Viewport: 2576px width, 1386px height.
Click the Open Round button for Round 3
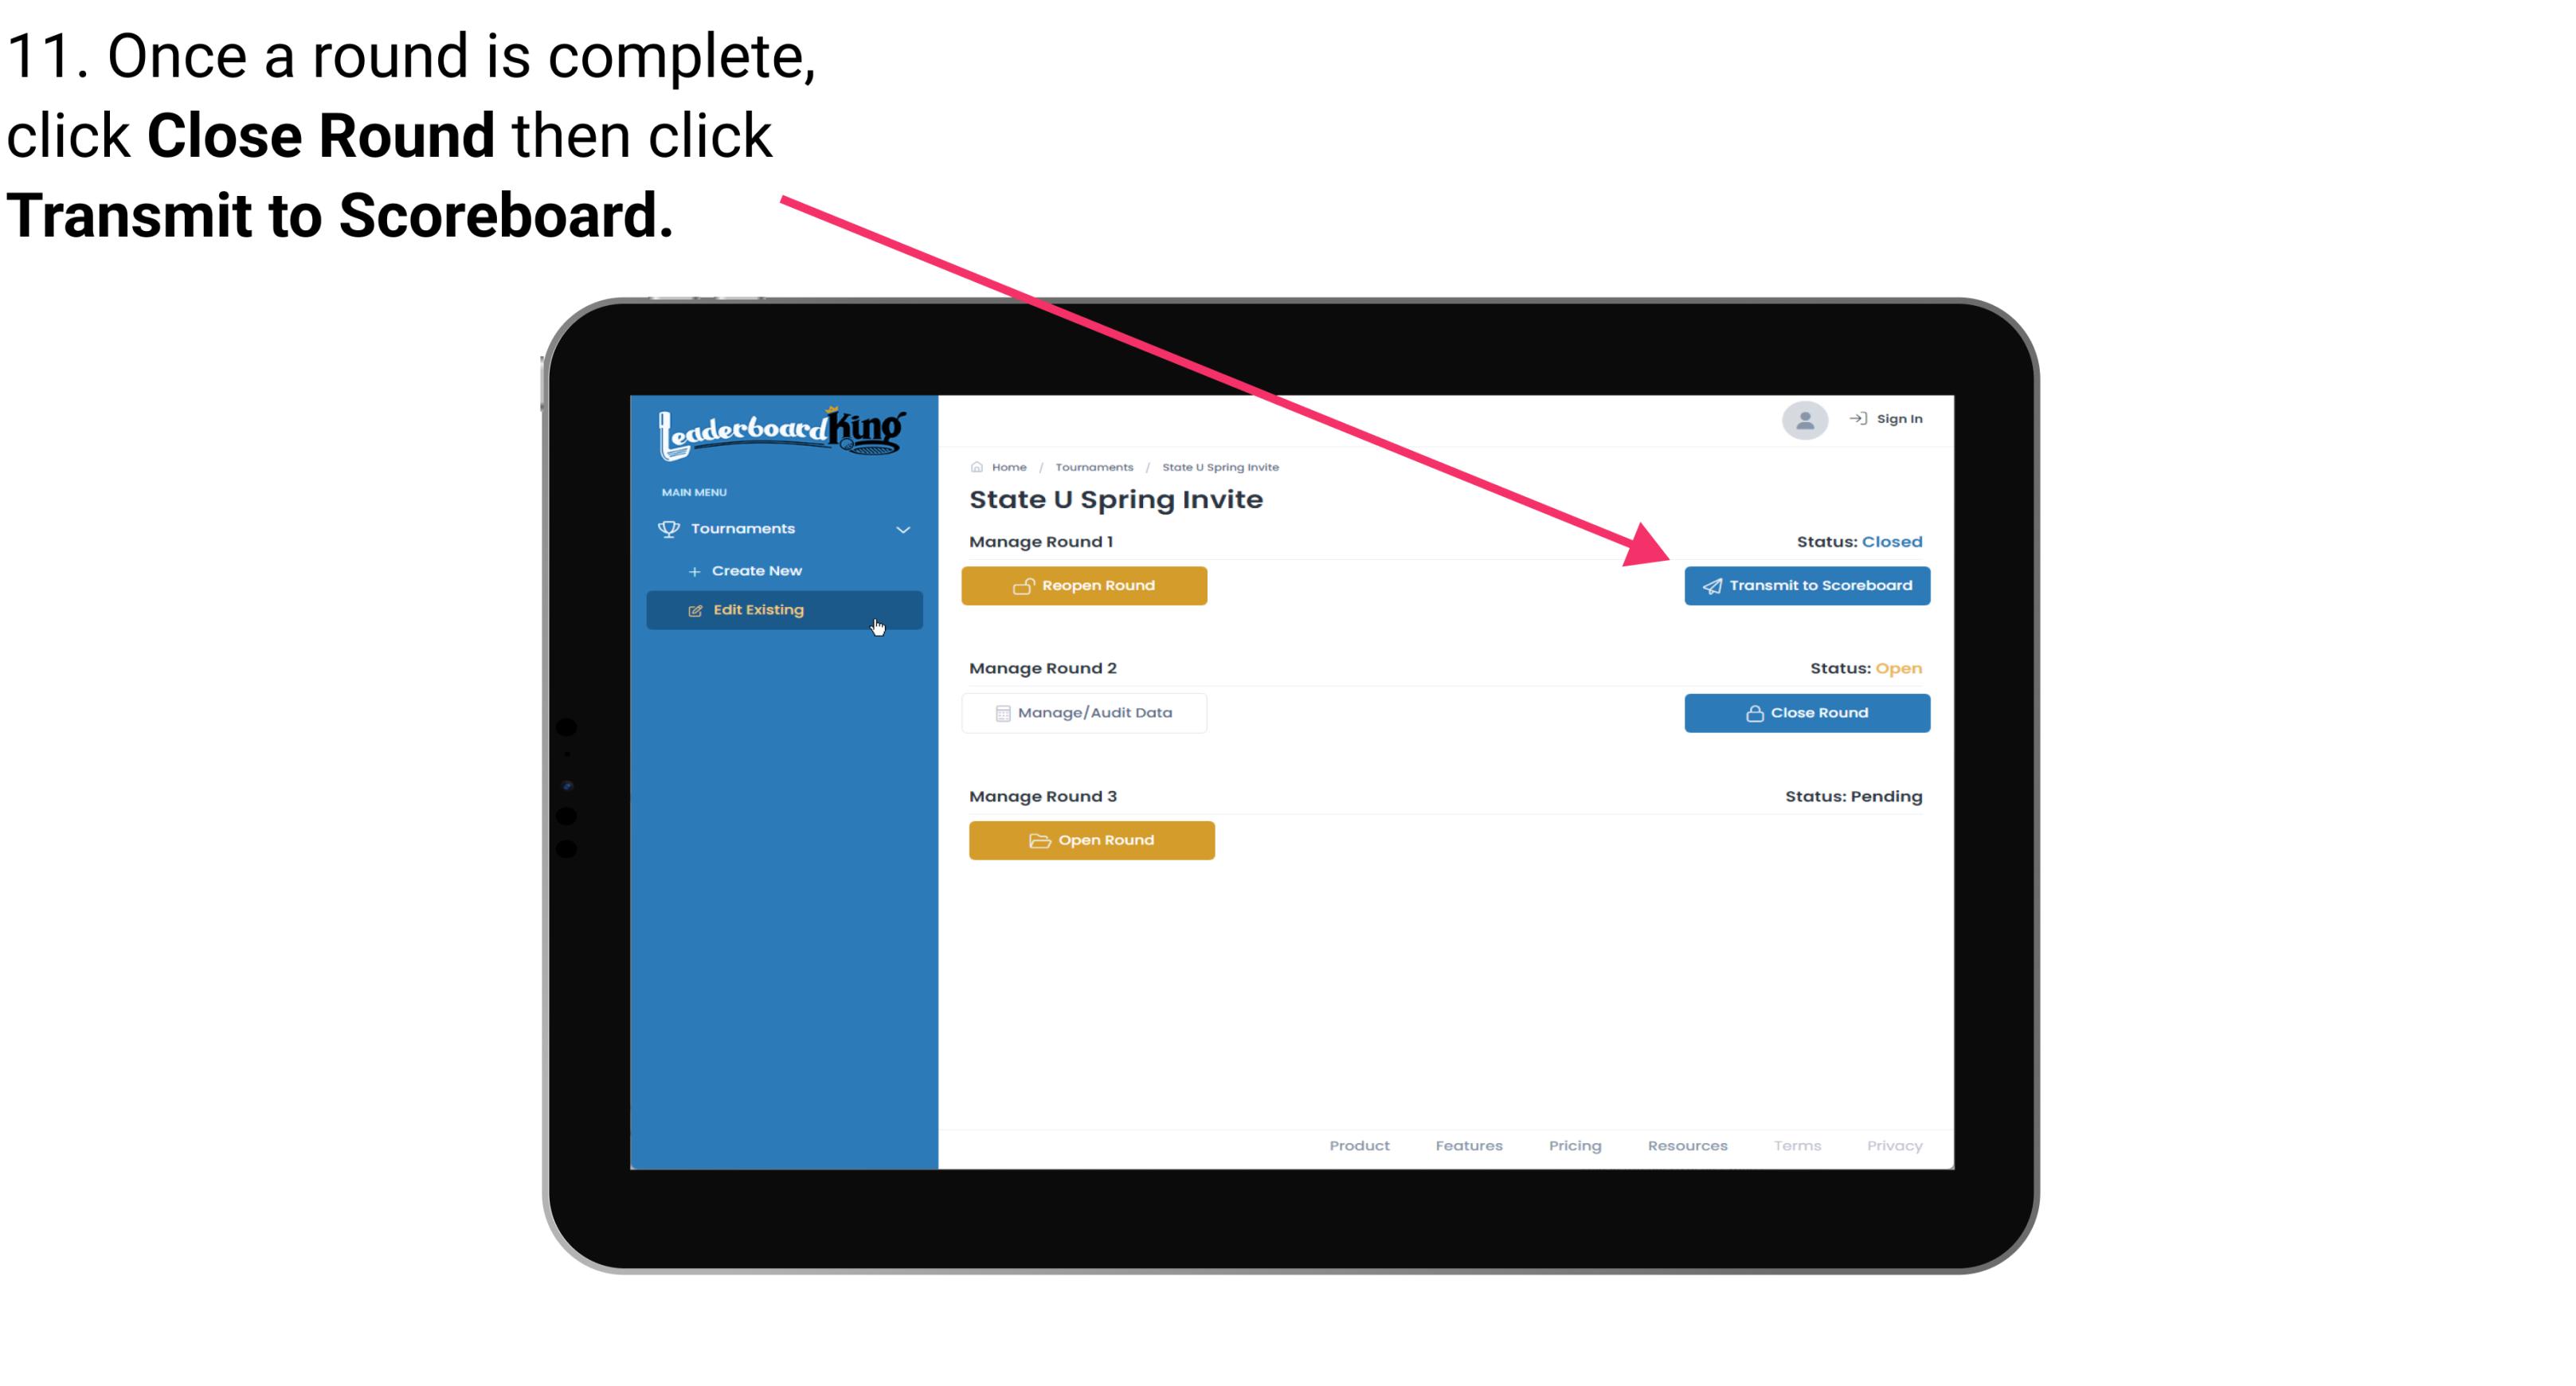pyautogui.click(x=1092, y=838)
